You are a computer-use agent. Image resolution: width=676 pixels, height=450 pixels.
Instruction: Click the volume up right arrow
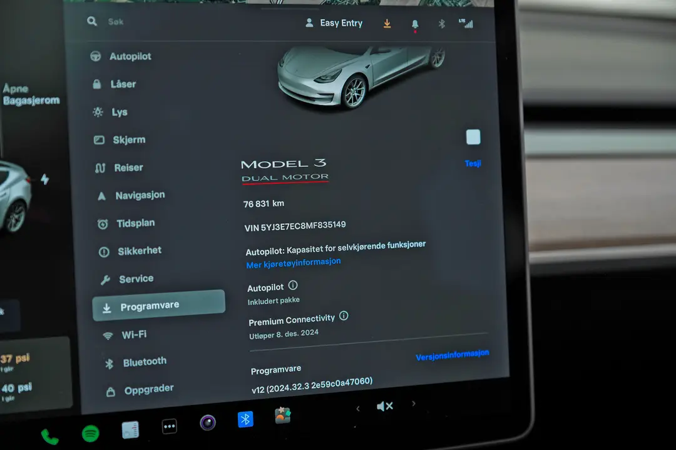click(414, 404)
